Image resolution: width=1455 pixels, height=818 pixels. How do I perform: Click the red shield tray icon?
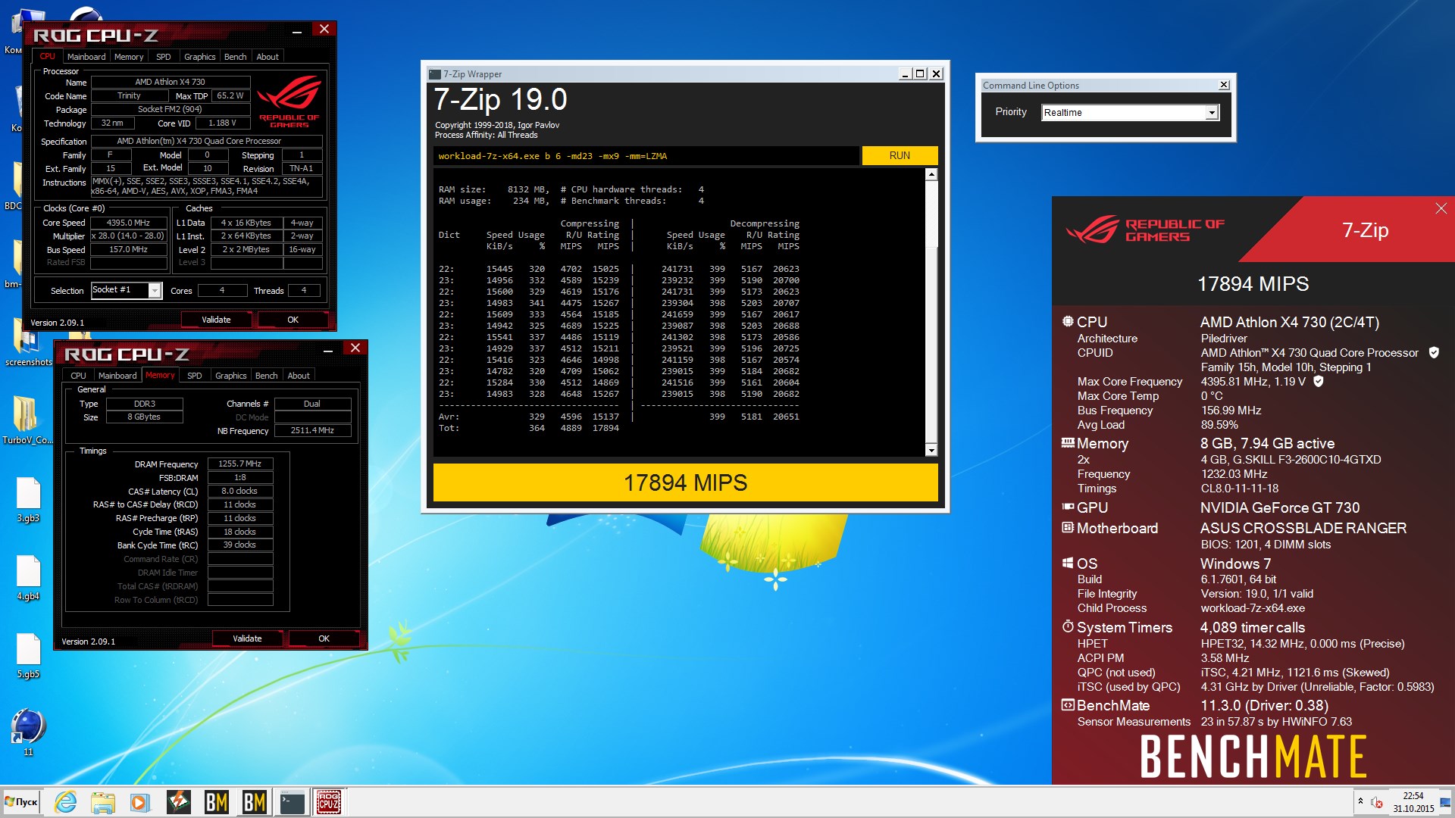point(1377,802)
